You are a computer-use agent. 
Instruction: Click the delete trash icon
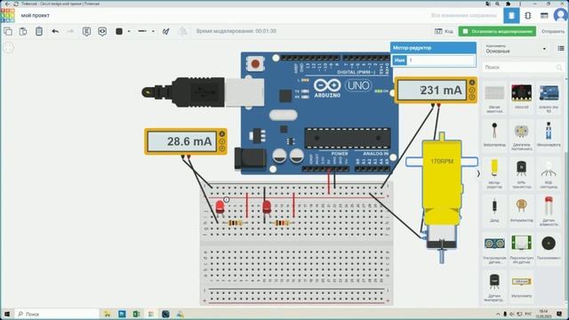pyautogui.click(x=39, y=32)
